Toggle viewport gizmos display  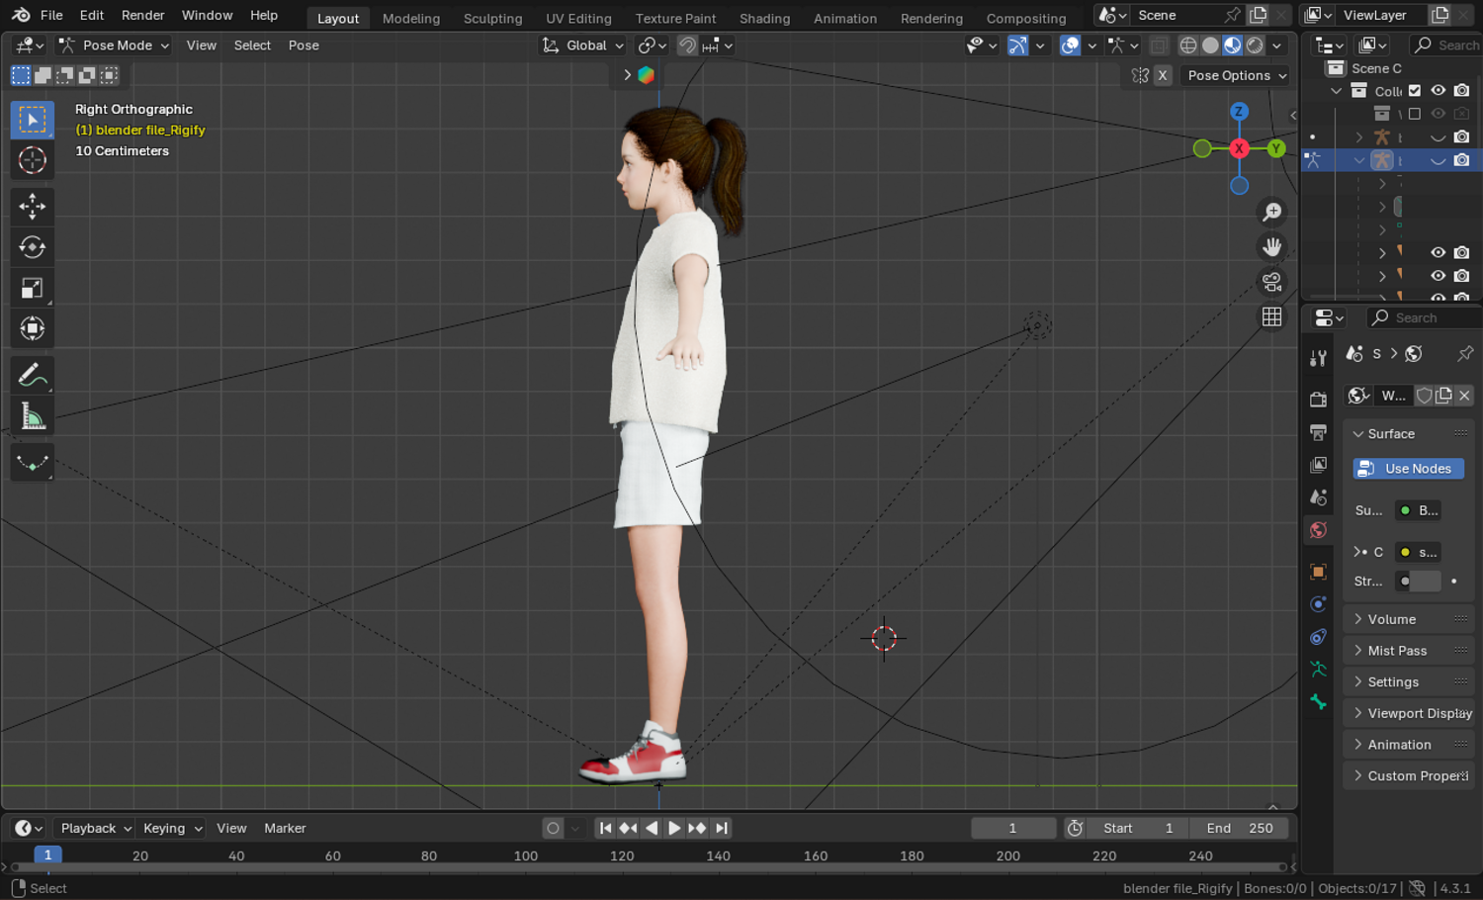(1017, 45)
